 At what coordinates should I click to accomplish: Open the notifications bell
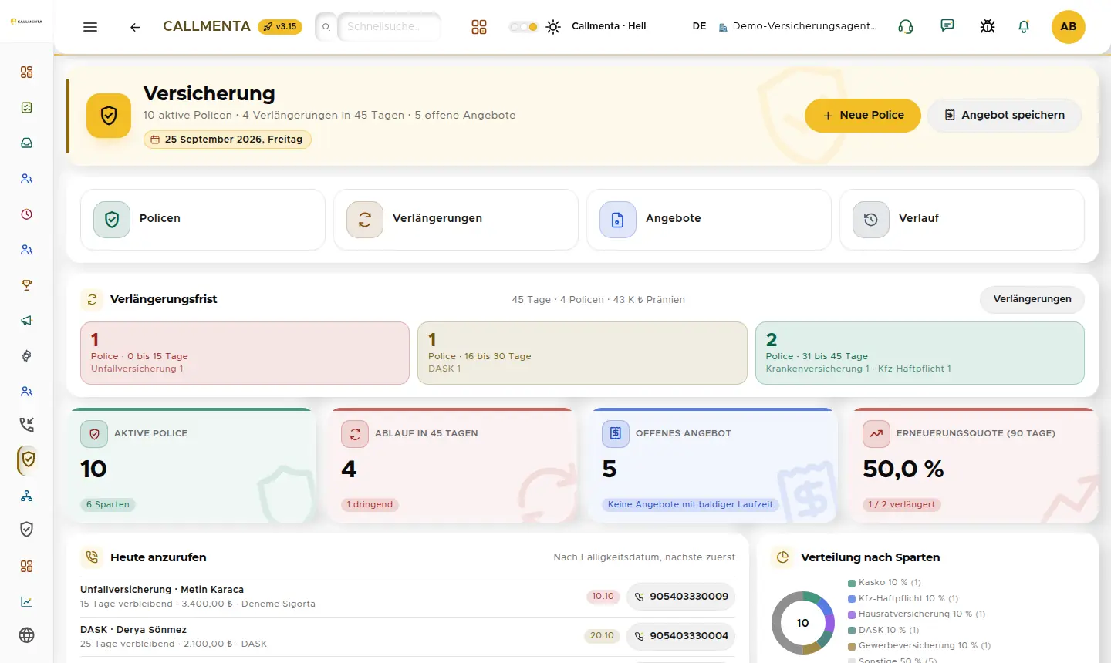coord(1024,27)
